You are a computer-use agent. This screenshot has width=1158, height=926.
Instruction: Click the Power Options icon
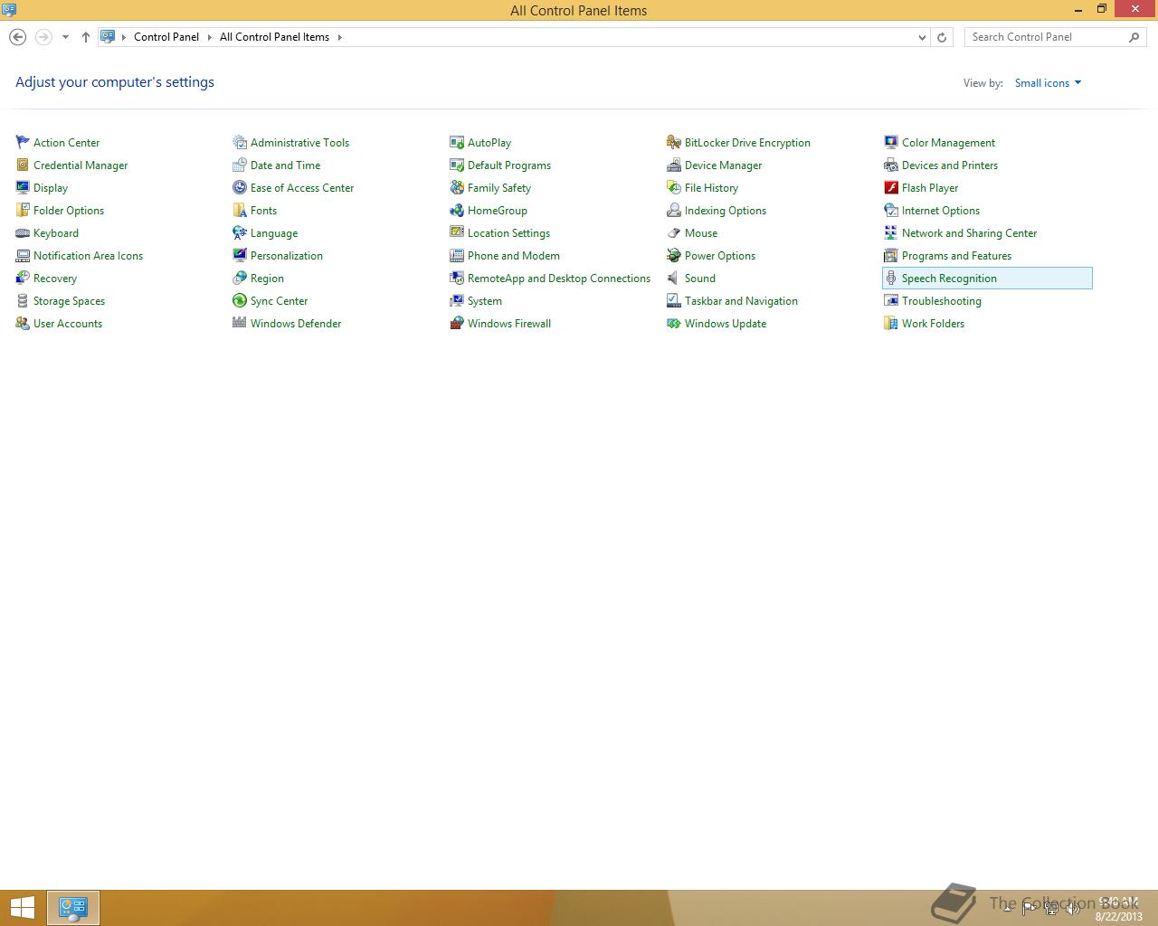(674, 255)
